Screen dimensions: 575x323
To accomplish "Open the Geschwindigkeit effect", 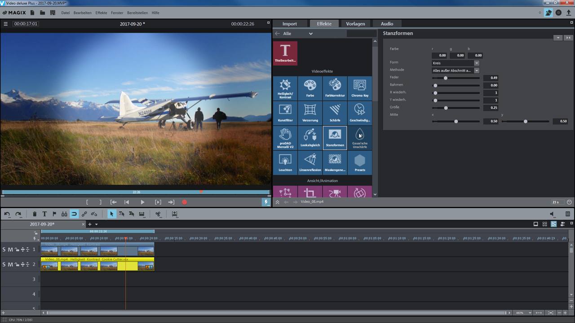I will [359, 113].
